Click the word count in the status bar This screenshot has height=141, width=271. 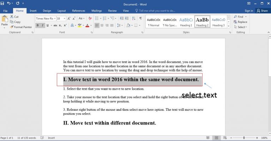tap(26, 138)
